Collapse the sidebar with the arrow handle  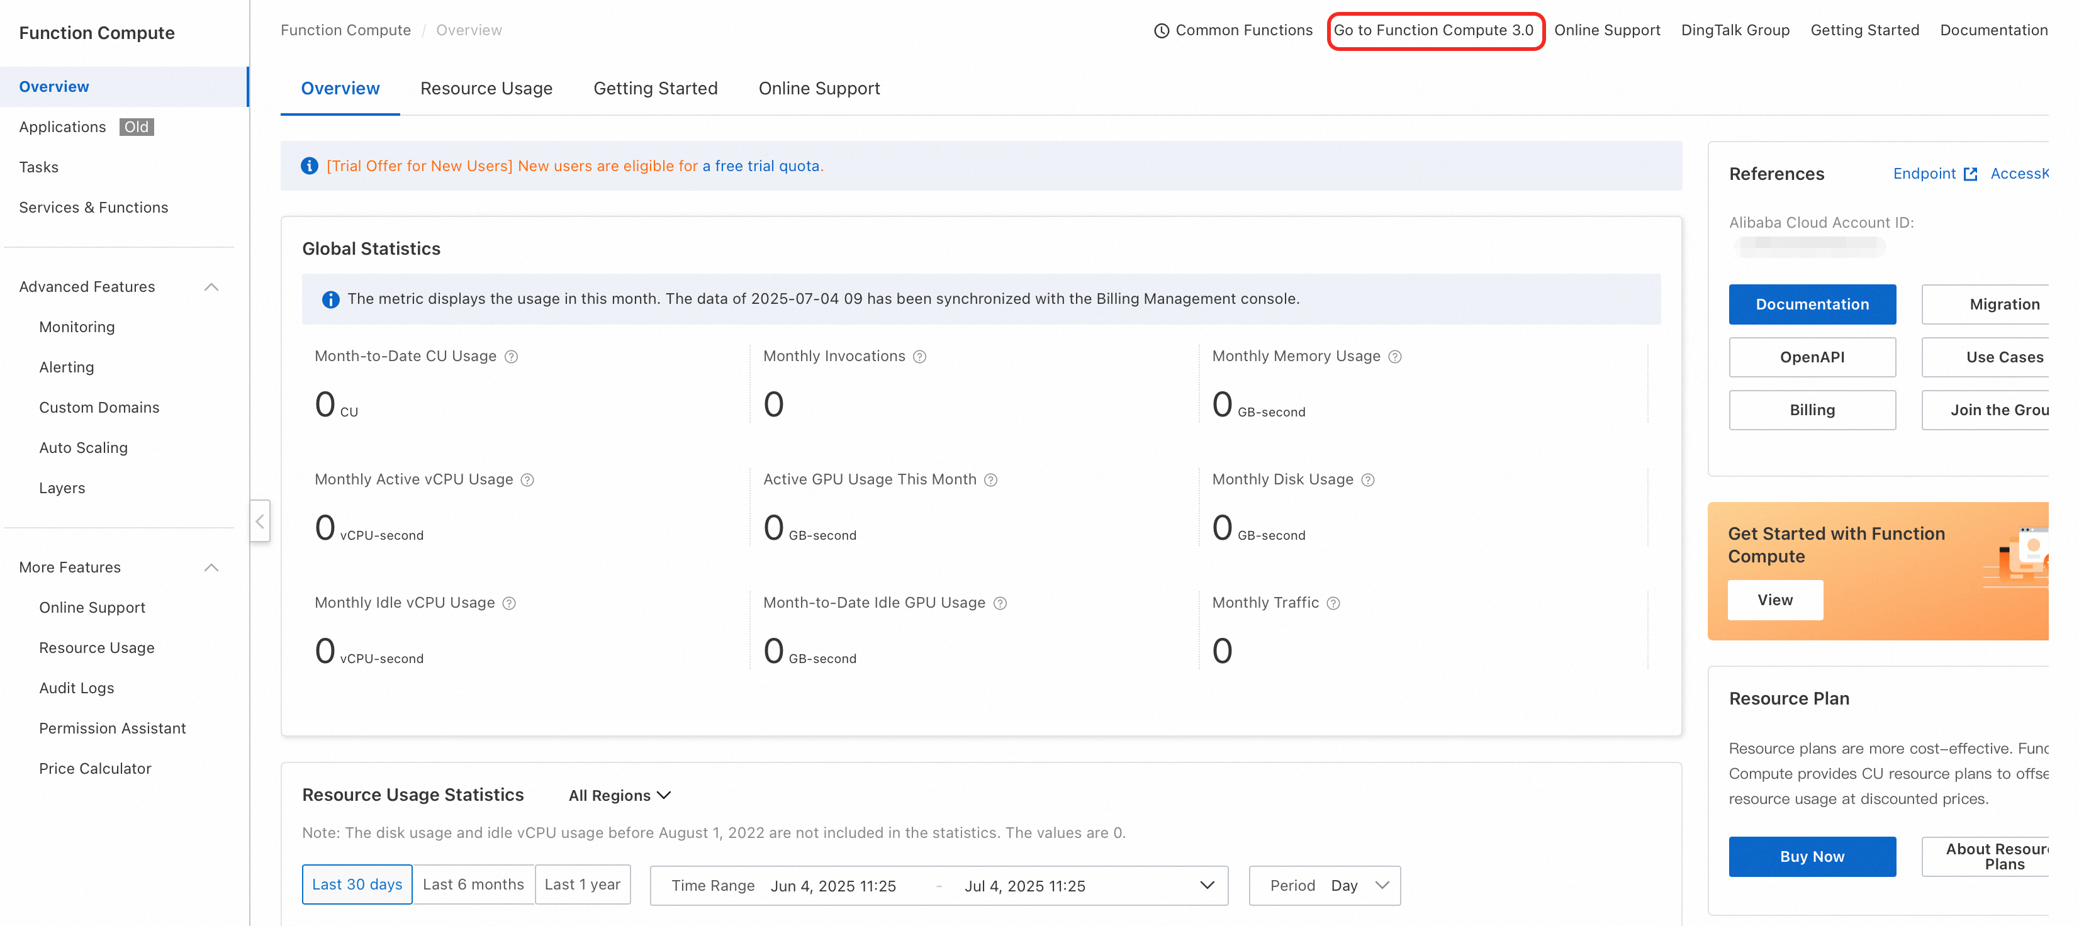point(260,521)
